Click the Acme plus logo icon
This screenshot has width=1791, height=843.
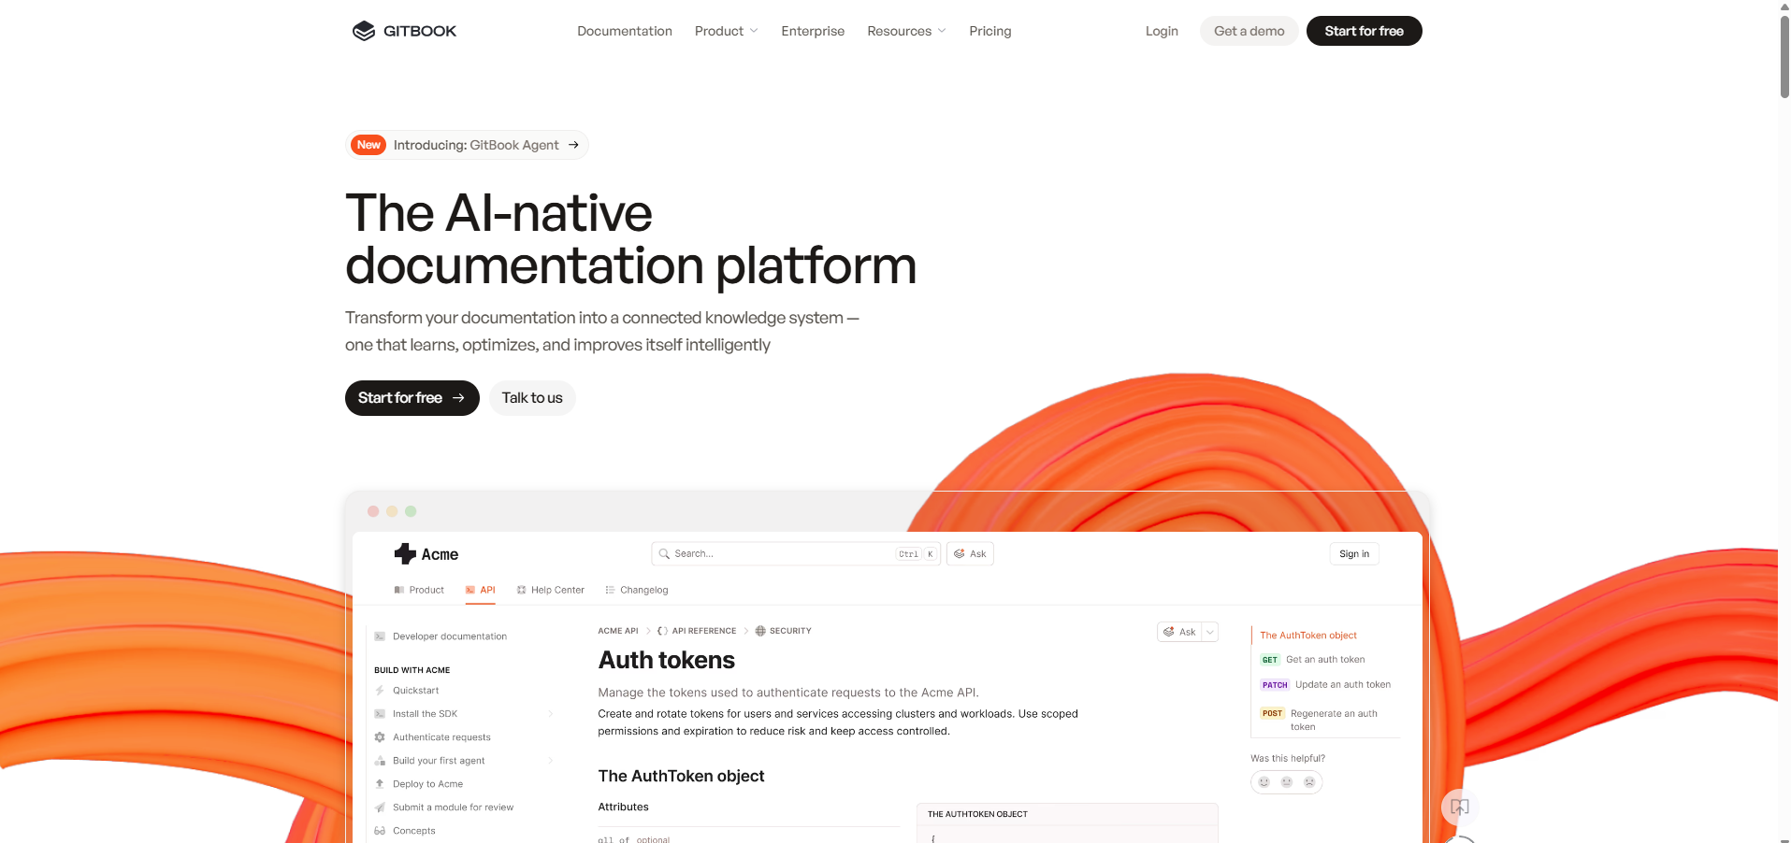(x=405, y=554)
